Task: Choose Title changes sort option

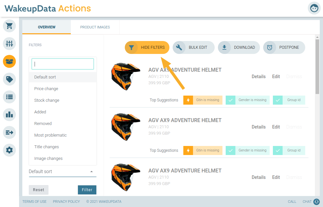Action: coord(63,147)
